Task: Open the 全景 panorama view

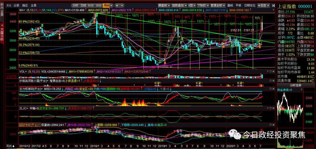Action: (33, 6)
